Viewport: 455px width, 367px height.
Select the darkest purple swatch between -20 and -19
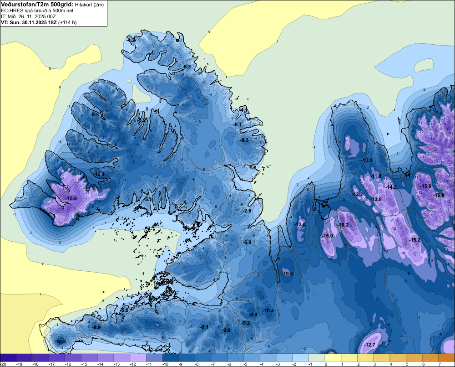pos(8,358)
